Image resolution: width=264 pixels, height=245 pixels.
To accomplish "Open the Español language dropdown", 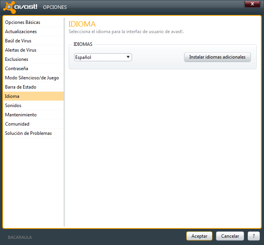I will [x=103, y=57].
